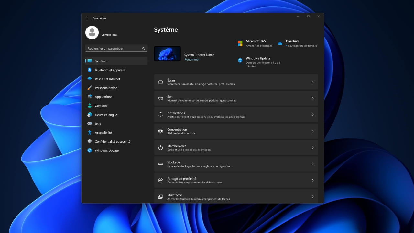Click "Réduire les distractions" description
Image resolution: width=414 pixels, height=233 pixels.
181,133
